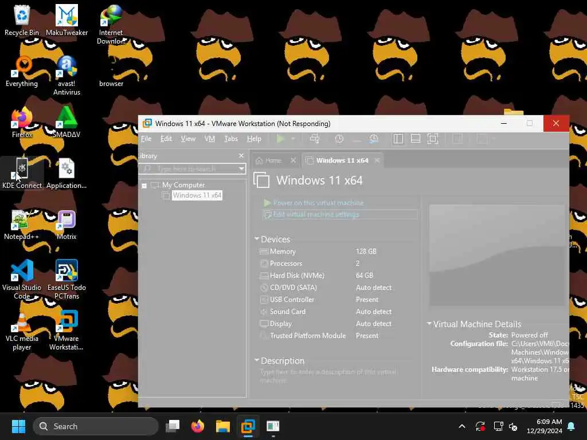Viewport: 587px width, 440px height.
Task: Click the Windows Start button
Action: (x=18, y=426)
